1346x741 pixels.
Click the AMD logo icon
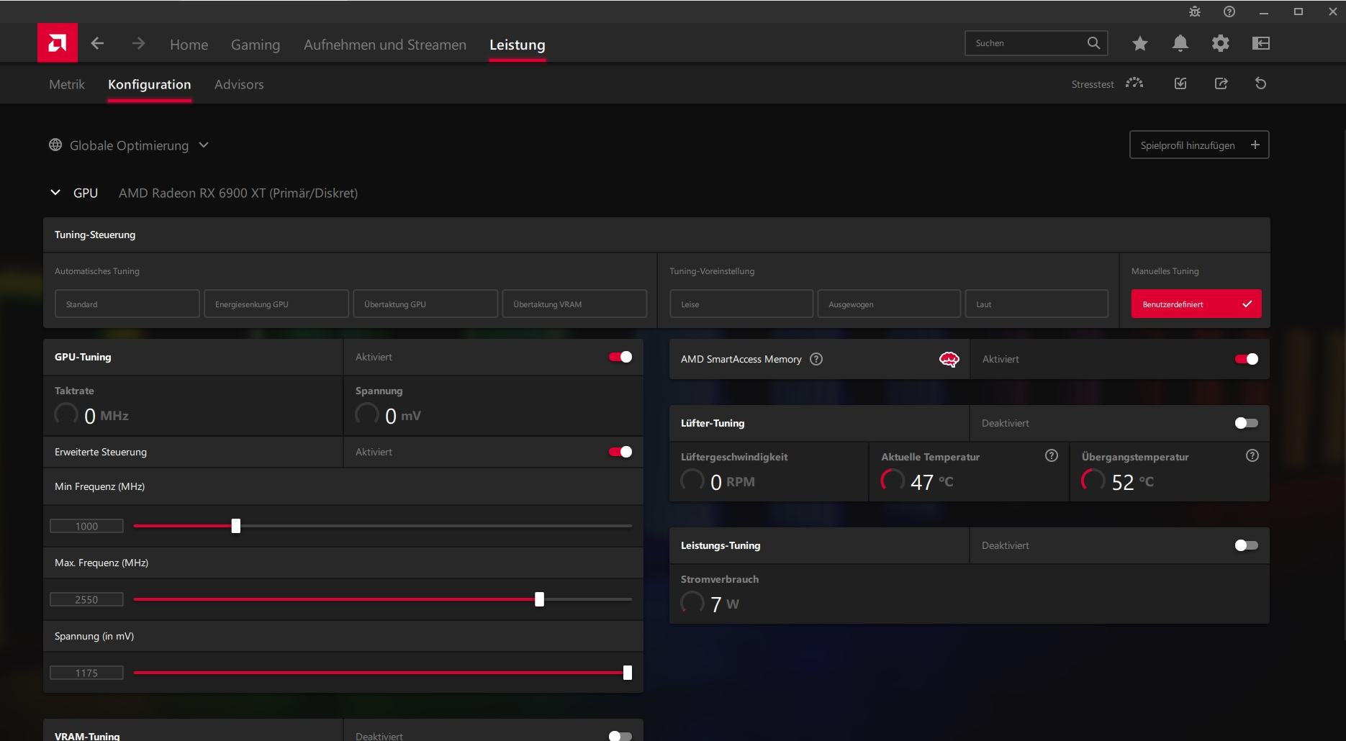tap(58, 43)
